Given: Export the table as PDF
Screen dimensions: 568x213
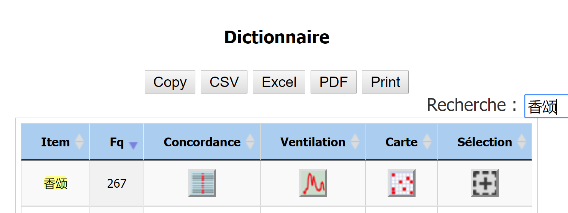Looking at the screenshot, I should (334, 82).
